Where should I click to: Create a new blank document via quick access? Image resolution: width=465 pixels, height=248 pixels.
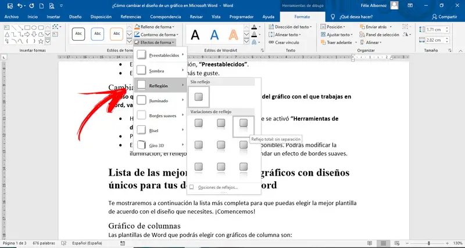click(42, 6)
